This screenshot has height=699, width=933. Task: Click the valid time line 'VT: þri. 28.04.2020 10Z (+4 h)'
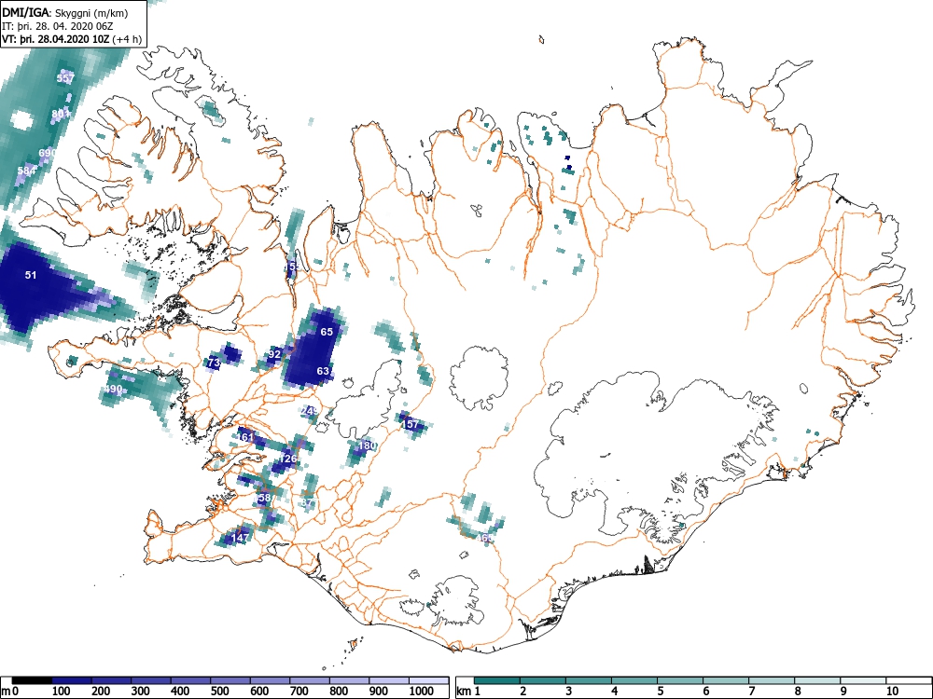pyautogui.click(x=72, y=40)
